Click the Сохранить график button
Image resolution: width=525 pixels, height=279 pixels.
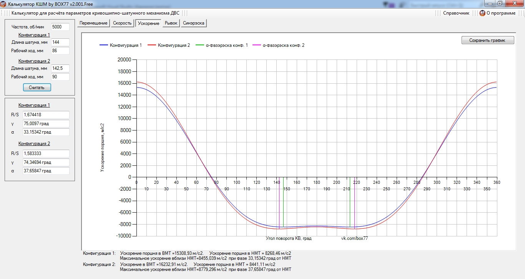point(488,40)
